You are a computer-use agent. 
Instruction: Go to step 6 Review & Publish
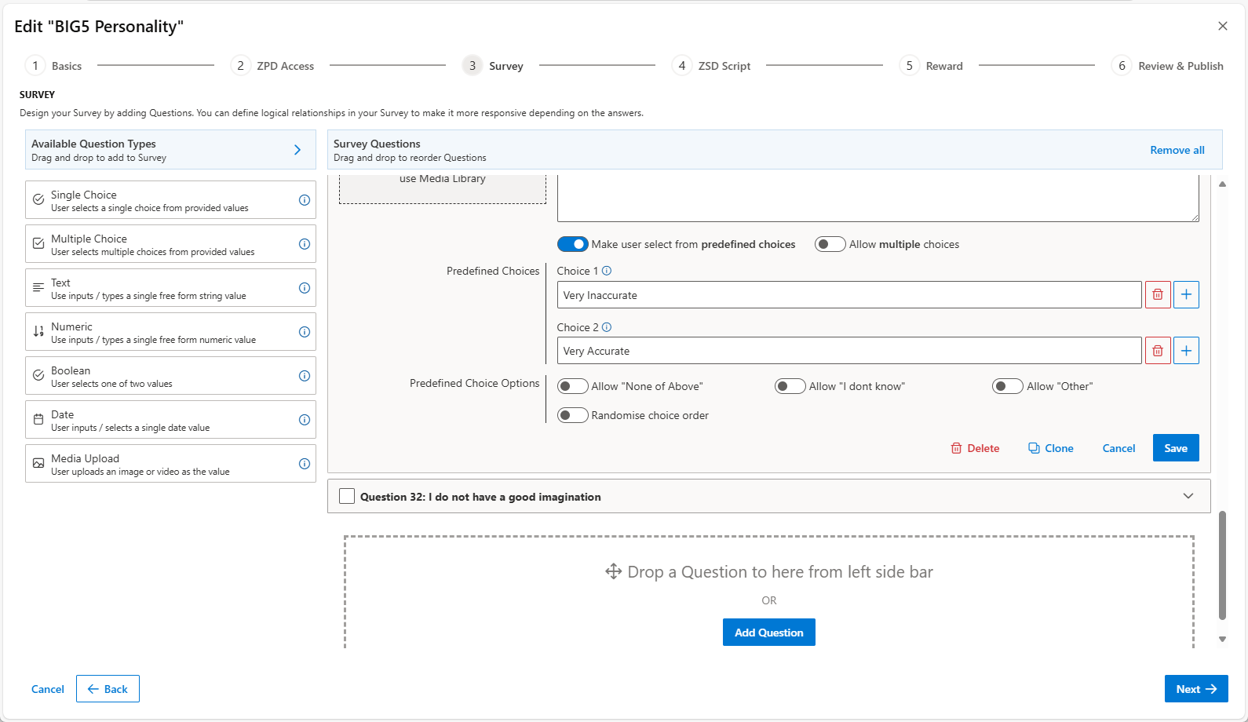[x=1167, y=66]
